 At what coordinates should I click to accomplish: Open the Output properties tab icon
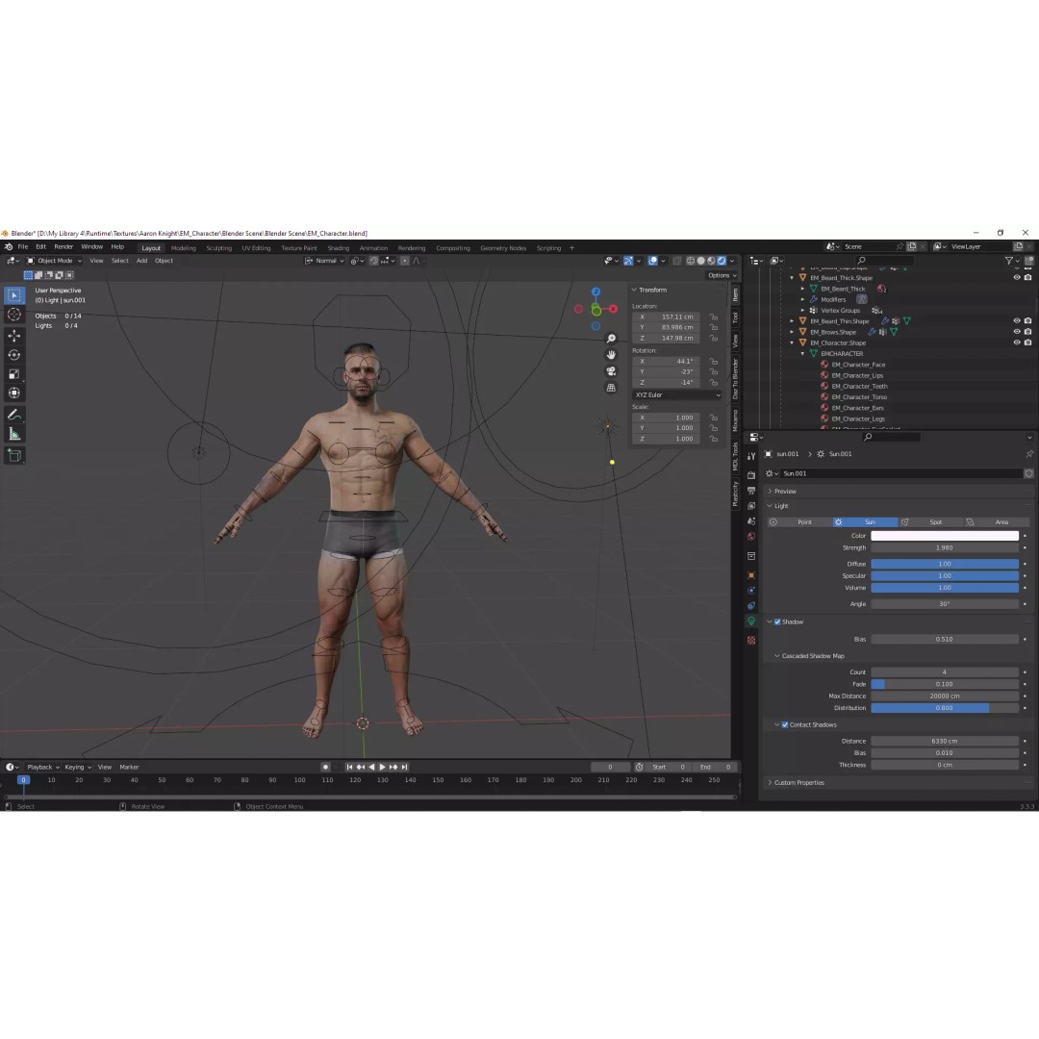(751, 491)
